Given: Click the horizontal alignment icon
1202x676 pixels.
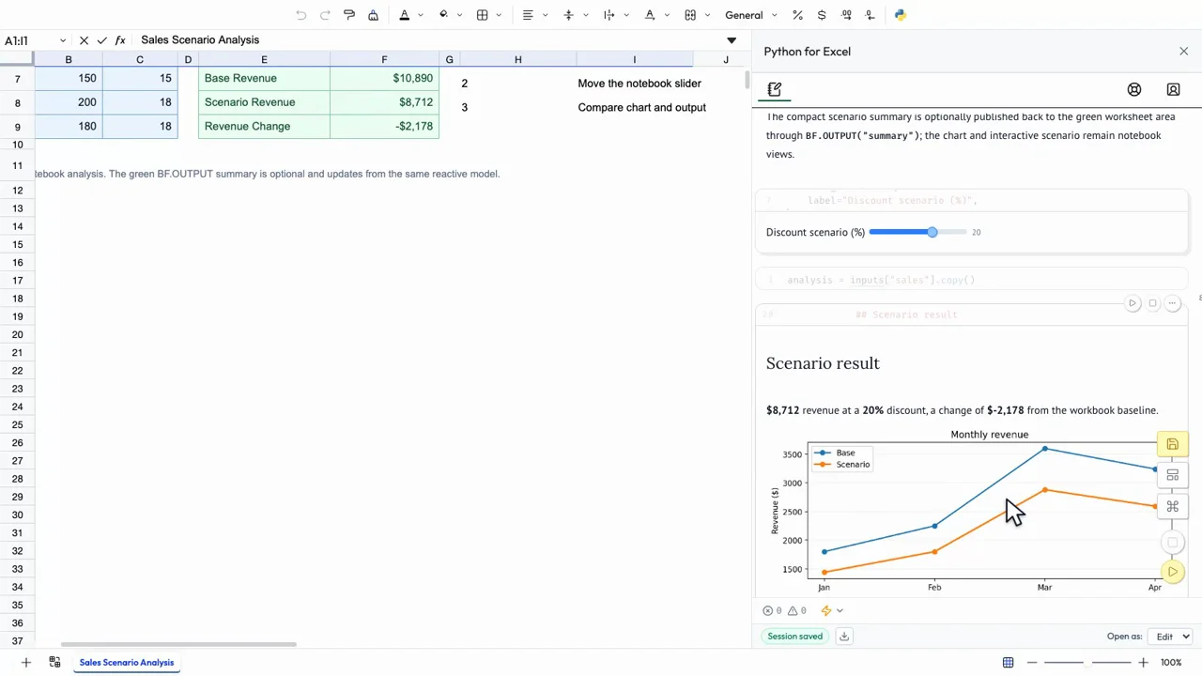Looking at the screenshot, I should point(528,15).
